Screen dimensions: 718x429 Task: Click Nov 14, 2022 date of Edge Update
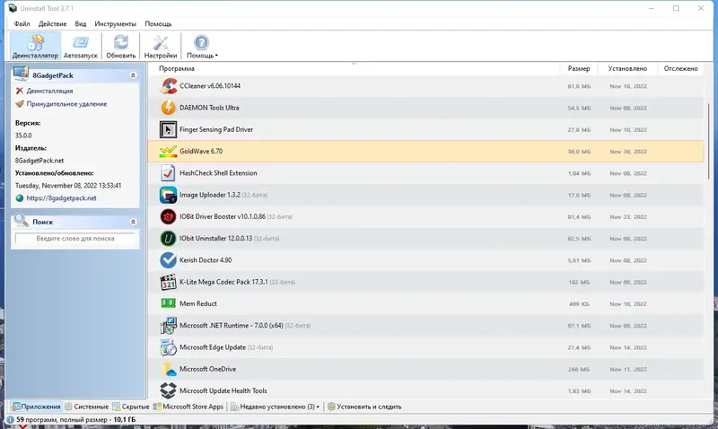point(628,347)
